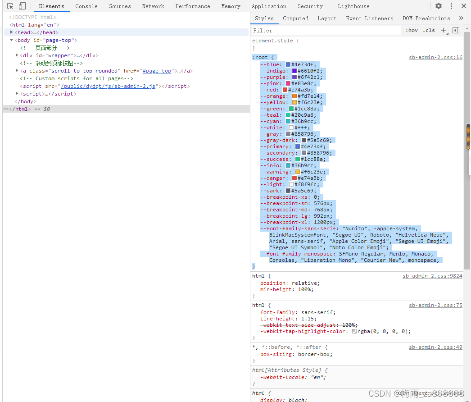Select the closing html tag row
The image size is (471, 402).
click(126, 109)
